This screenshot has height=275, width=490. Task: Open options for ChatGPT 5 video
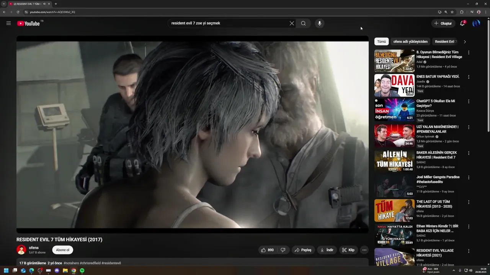tap(469, 102)
